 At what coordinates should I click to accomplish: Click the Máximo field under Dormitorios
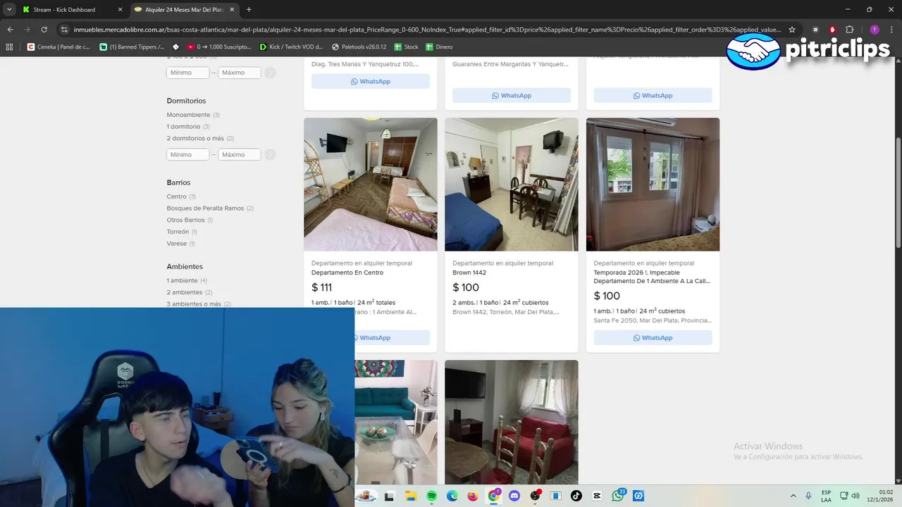[x=240, y=154]
